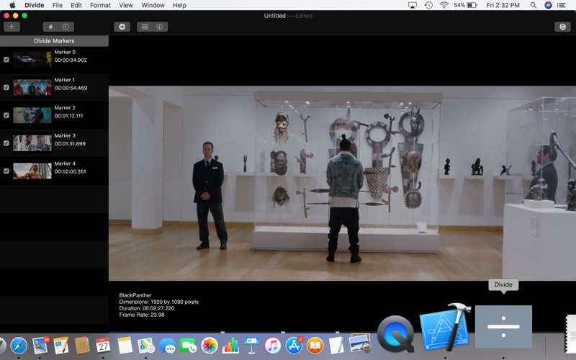Click the Duration: 00:02:27.220 text
The height and width of the screenshot is (360, 576).
[147, 308]
